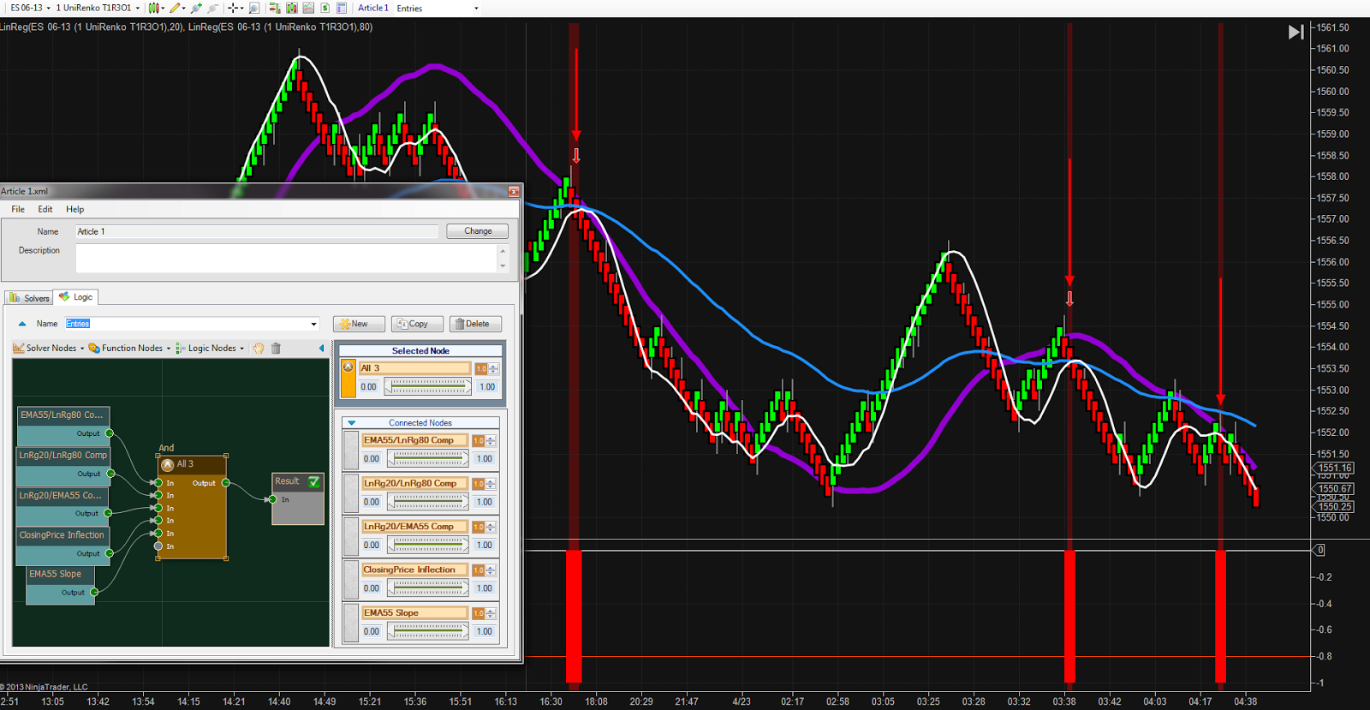Click the Copy button
The height and width of the screenshot is (710, 1370).
(x=416, y=324)
